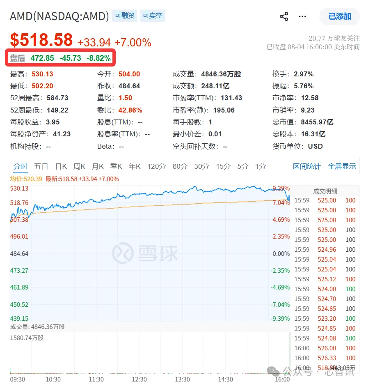
Task: Click the 总股本 value 16.31亿
Action: coord(313,134)
